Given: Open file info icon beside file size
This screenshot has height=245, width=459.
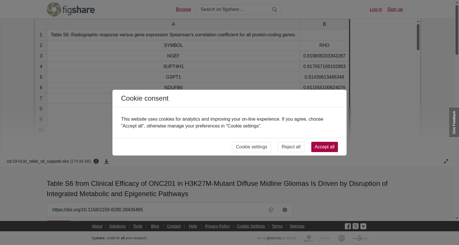Looking at the screenshot, I should coord(96,162).
